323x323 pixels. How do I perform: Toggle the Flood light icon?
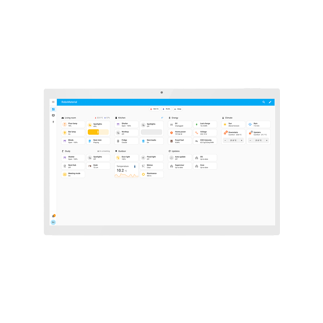click(143, 158)
